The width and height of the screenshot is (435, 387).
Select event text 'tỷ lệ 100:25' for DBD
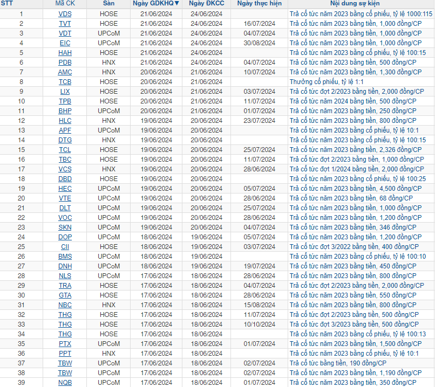[x=409, y=179]
